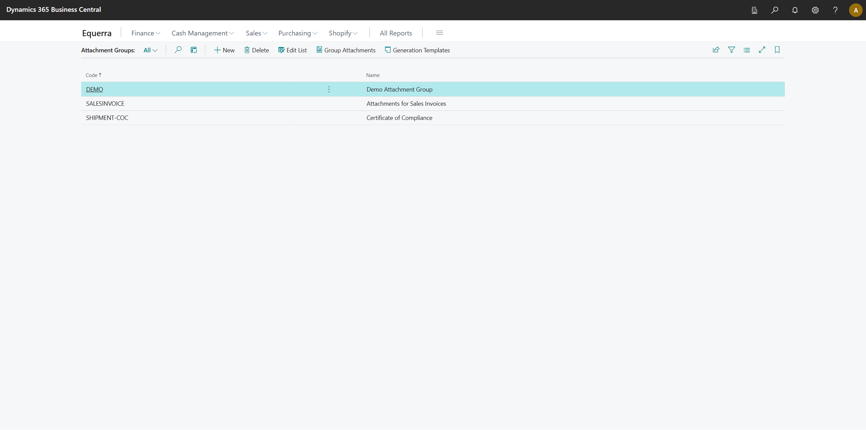The height and width of the screenshot is (430, 866).
Task: Show more options for the DEMO row
Action: [x=329, y=90]
